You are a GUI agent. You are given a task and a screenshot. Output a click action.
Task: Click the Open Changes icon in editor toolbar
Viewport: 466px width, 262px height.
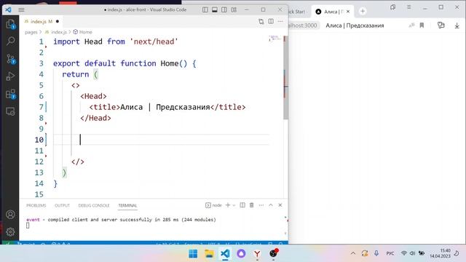(x=261, y=21)
